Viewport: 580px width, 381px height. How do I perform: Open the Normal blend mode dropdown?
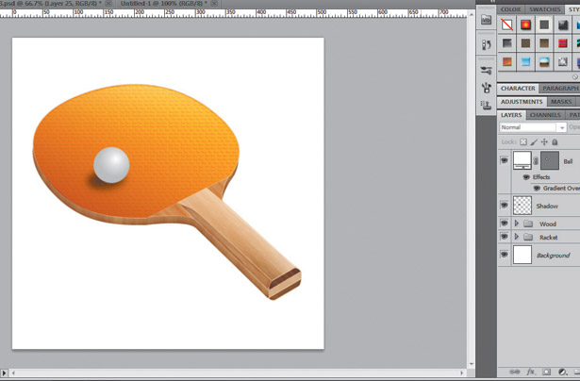[533, 126]
